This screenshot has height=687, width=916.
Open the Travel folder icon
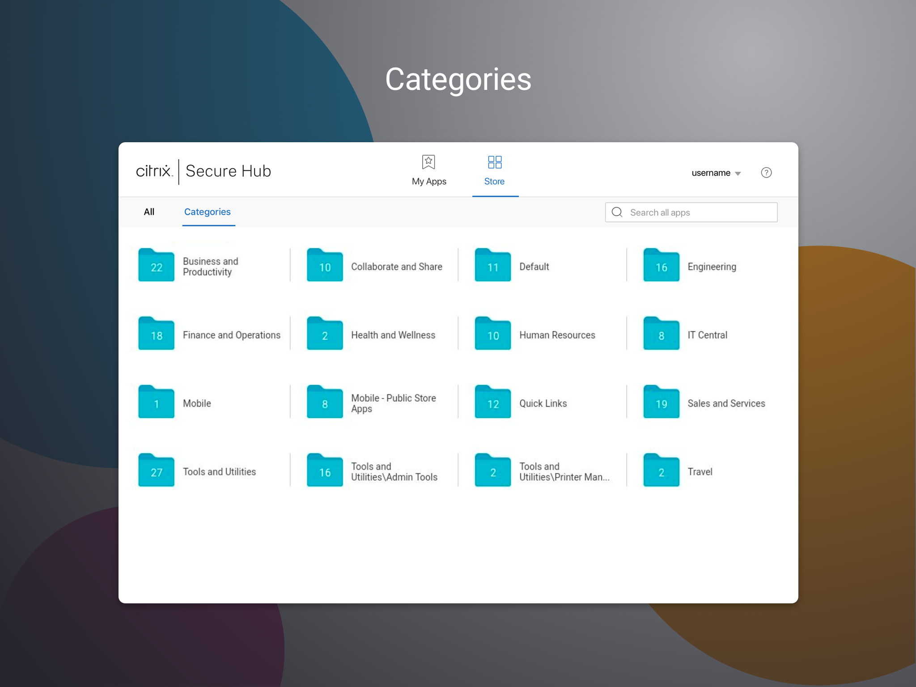click(x=661, y=470)
